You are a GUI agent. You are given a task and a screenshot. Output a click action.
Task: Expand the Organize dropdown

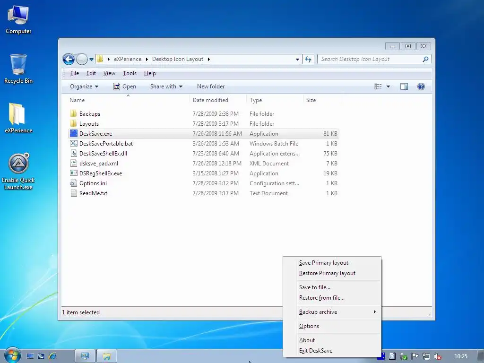point(84,86)
